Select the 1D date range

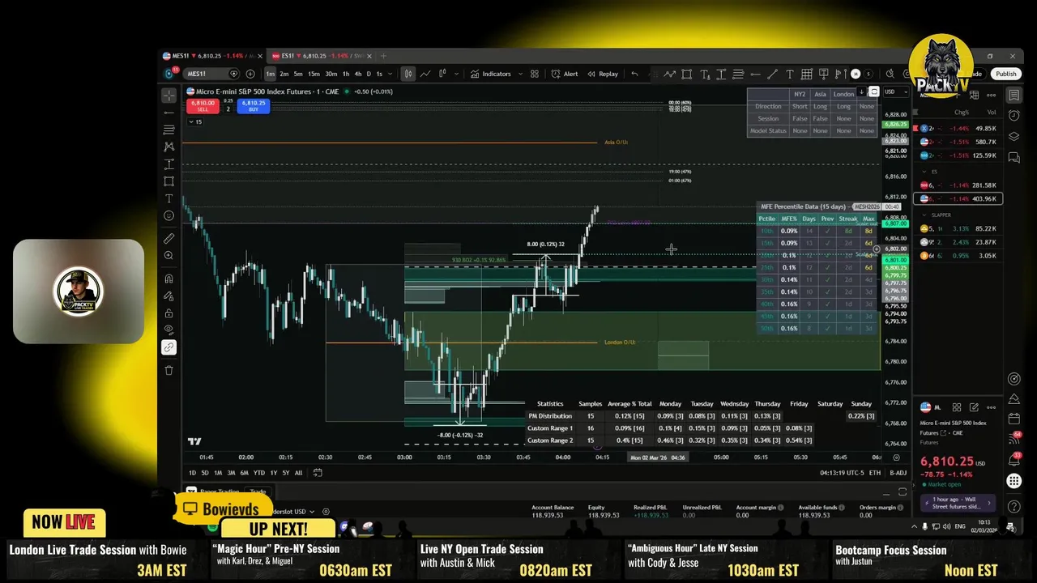[193, 473]
